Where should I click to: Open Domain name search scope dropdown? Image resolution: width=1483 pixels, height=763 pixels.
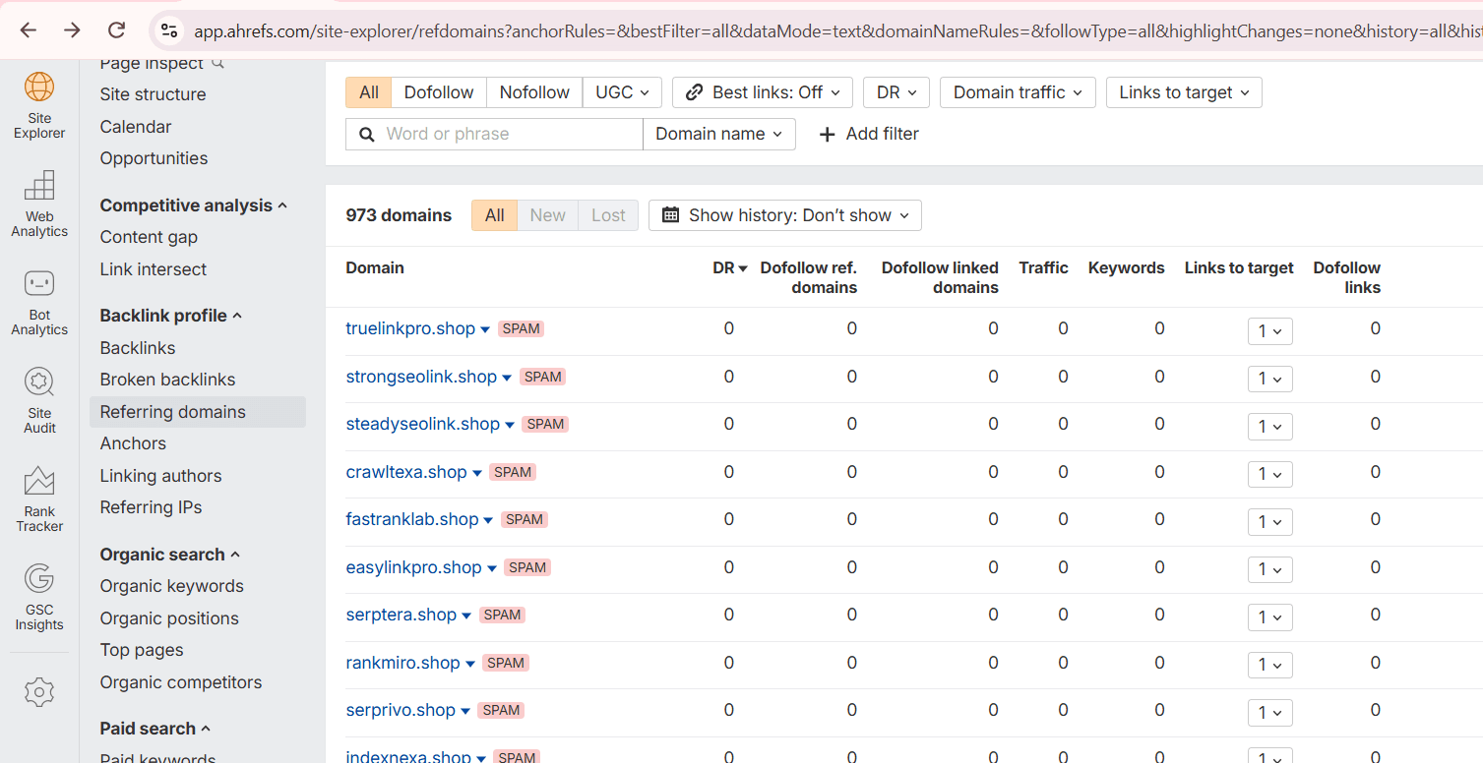(x=719, y=134)
